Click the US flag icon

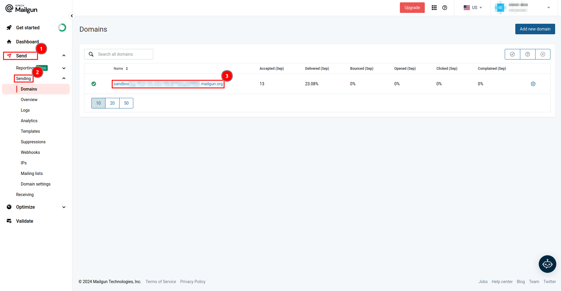click(467, 8)
